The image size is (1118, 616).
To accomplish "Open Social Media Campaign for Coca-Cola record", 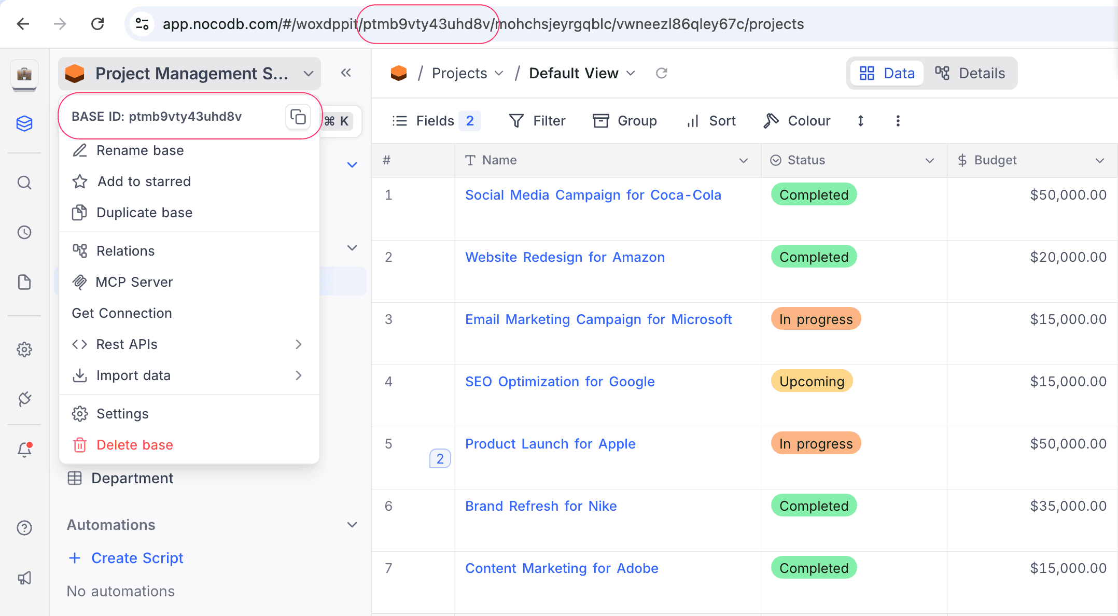I will point(593,195).
